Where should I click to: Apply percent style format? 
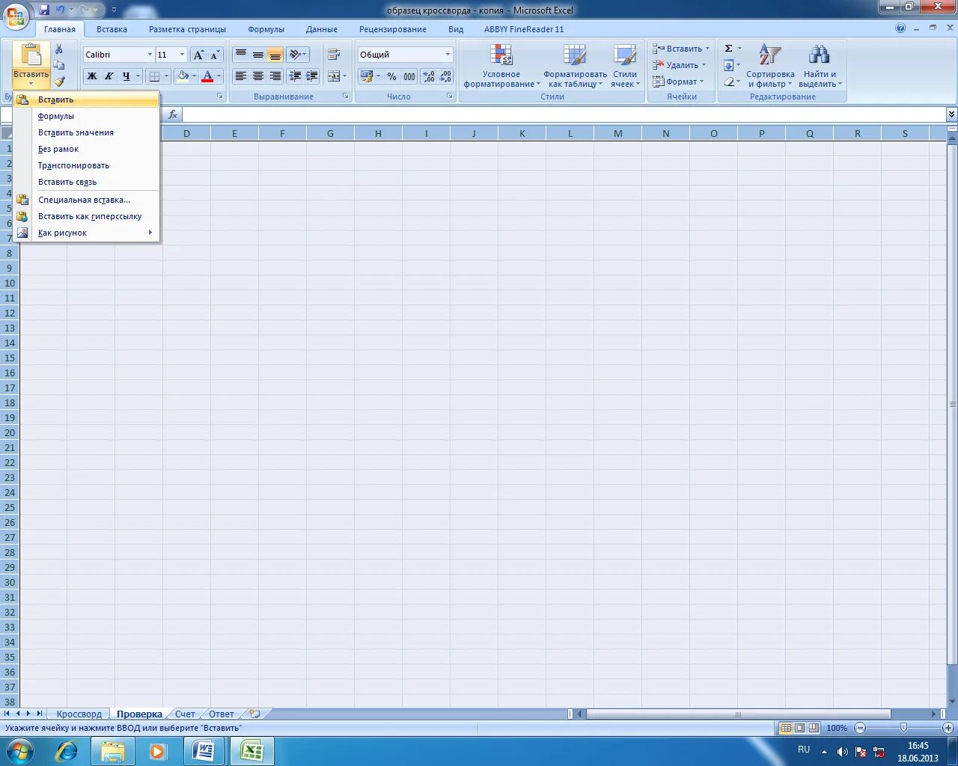[391, 76]
